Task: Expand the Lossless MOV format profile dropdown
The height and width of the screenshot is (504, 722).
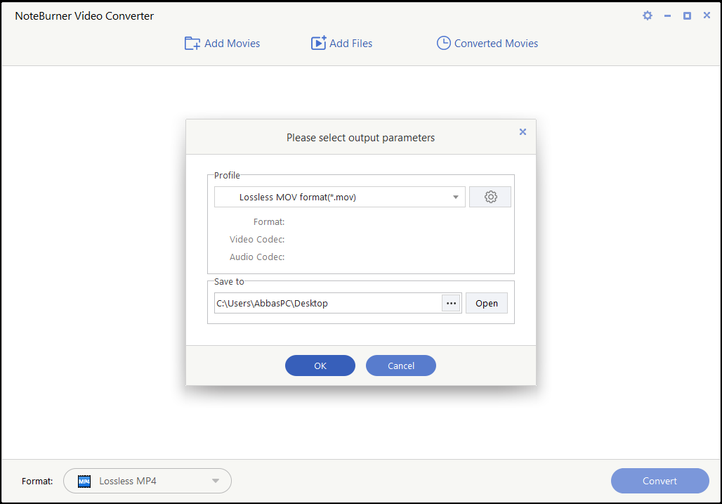Action: [x=340, y=197]
